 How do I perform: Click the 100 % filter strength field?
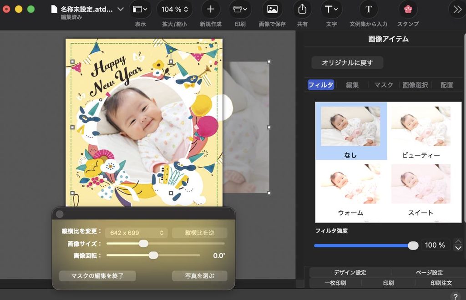(x=435, y=245)
